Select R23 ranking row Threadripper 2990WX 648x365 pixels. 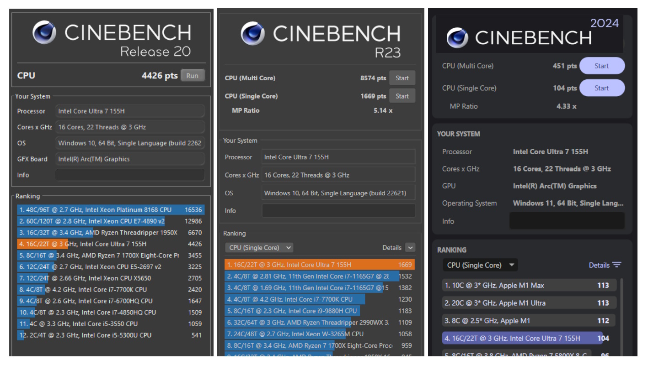[x=320, y=323]
